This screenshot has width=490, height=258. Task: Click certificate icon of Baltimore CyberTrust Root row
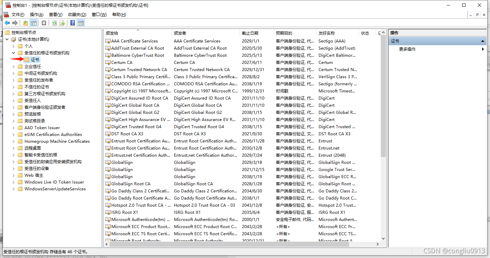click(108, 55)
